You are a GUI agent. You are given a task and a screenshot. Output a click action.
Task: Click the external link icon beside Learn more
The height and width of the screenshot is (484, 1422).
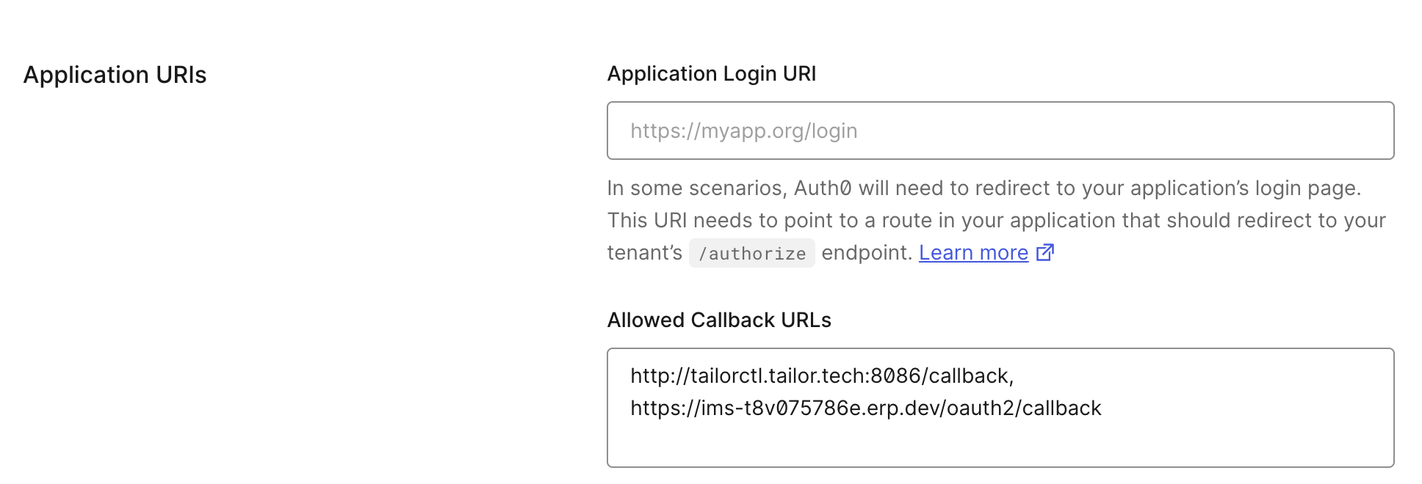[1044, 252]
